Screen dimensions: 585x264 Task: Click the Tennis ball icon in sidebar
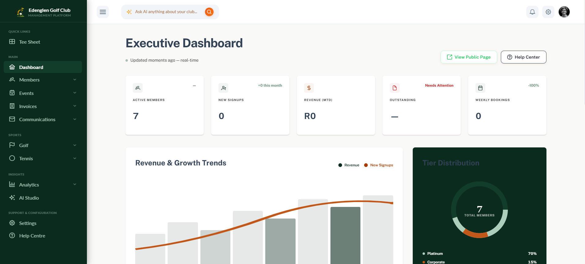(12, 158)
